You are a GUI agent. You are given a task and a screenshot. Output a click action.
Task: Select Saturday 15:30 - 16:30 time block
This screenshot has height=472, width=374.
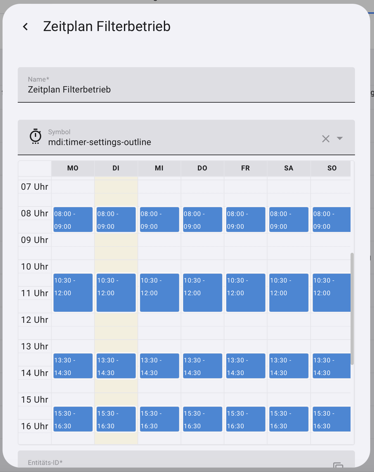point(289,419)
